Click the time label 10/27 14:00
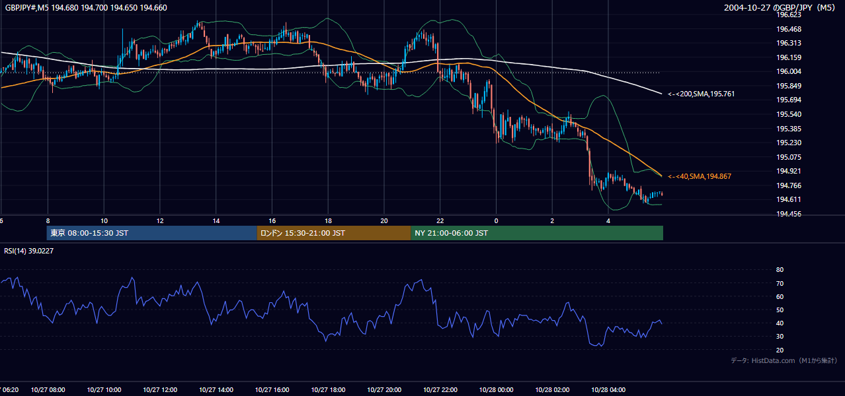The height and width of the screenshot is (396, 845). pos(216,390)
